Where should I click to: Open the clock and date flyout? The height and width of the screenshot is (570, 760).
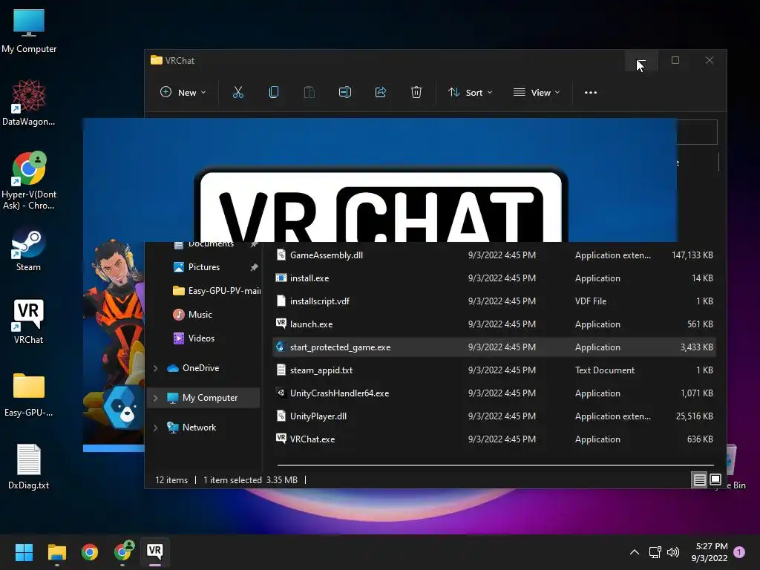coord(710,552)
